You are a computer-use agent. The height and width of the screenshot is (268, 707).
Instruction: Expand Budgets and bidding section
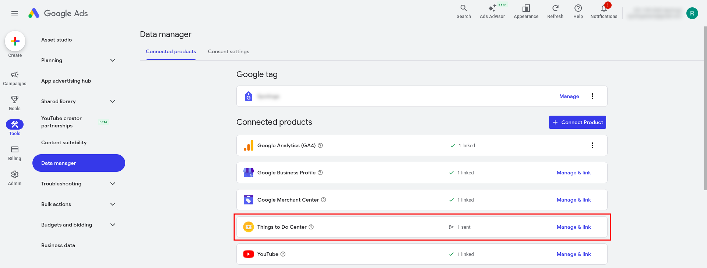point(113,225)
